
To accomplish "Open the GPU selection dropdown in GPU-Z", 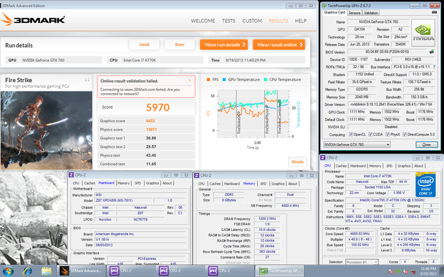I will click(x=357, y=145).
